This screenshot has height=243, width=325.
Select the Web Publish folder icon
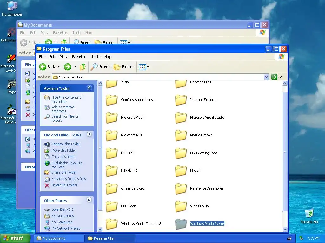181,207
